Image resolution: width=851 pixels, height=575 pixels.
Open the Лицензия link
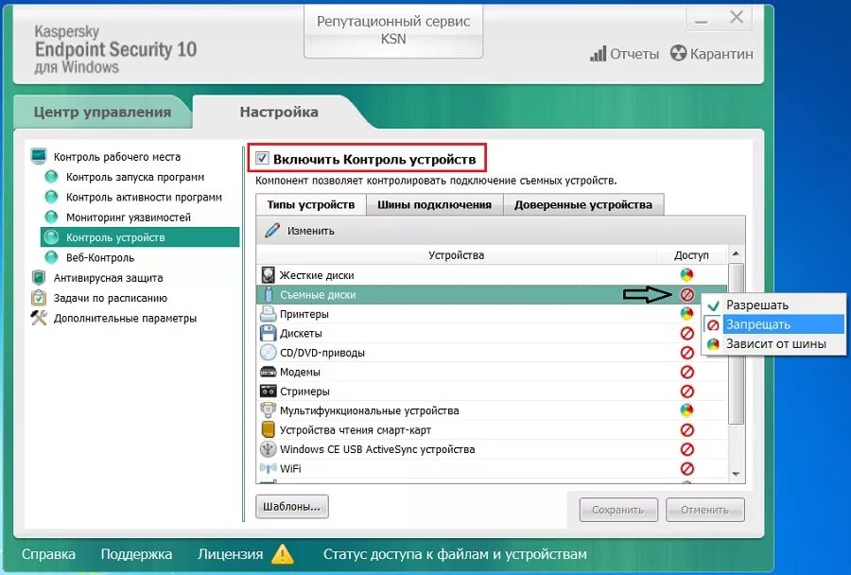(x=230, y=554)
